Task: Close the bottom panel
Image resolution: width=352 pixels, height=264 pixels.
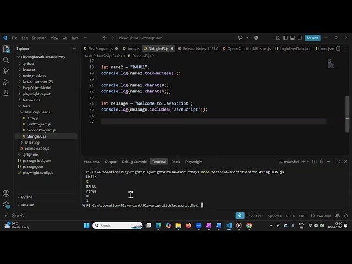Action: pyautogui.click(x=345, y=161)
